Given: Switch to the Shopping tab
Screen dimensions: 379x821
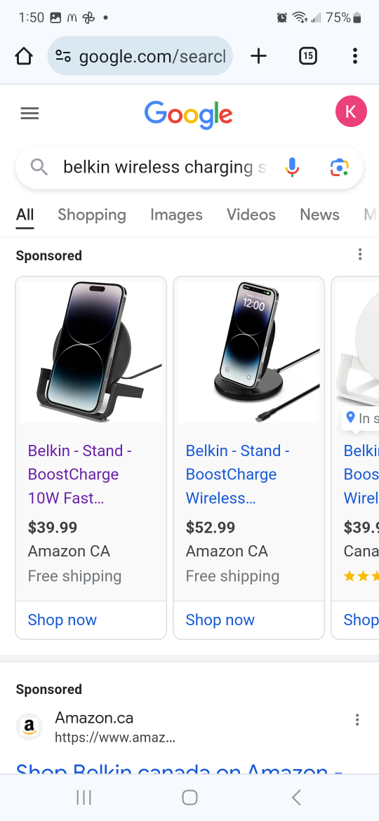Looking at the screenshot, I should point(92,215).
